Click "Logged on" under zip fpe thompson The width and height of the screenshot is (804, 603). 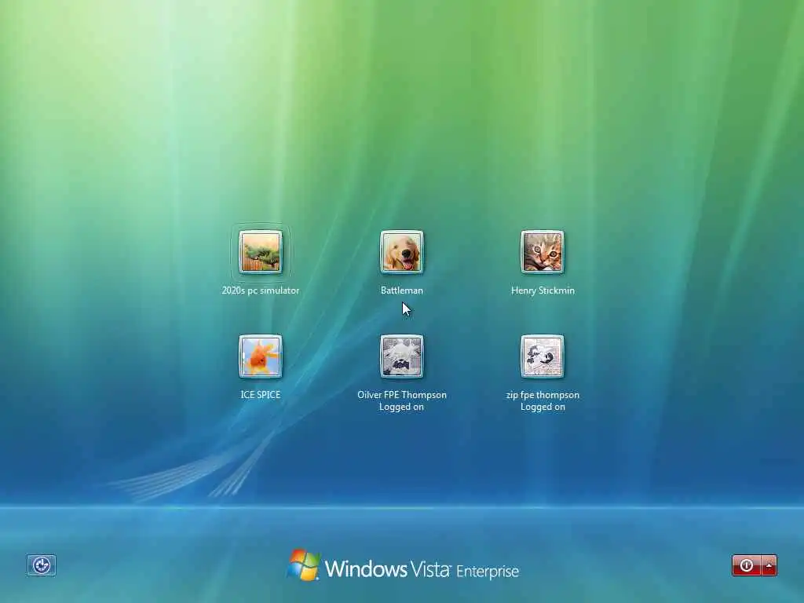543,407
